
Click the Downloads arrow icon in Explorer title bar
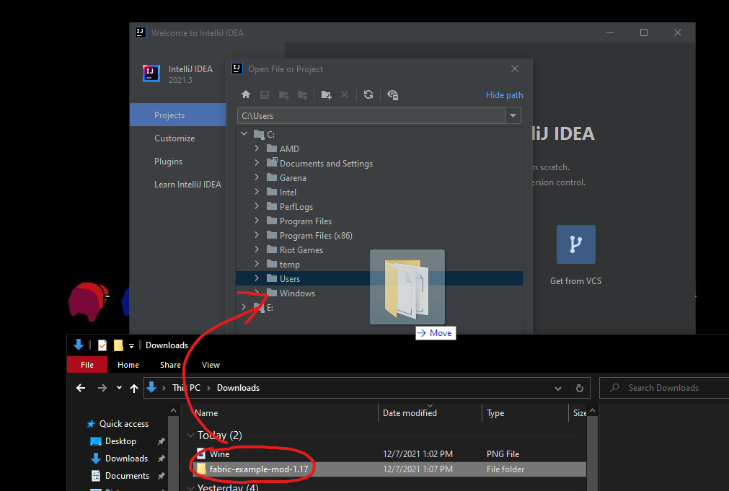point(79,345)
